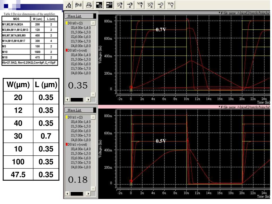Click the print waveform icon
Screen dimensions: 272x204
pos(89,5)
